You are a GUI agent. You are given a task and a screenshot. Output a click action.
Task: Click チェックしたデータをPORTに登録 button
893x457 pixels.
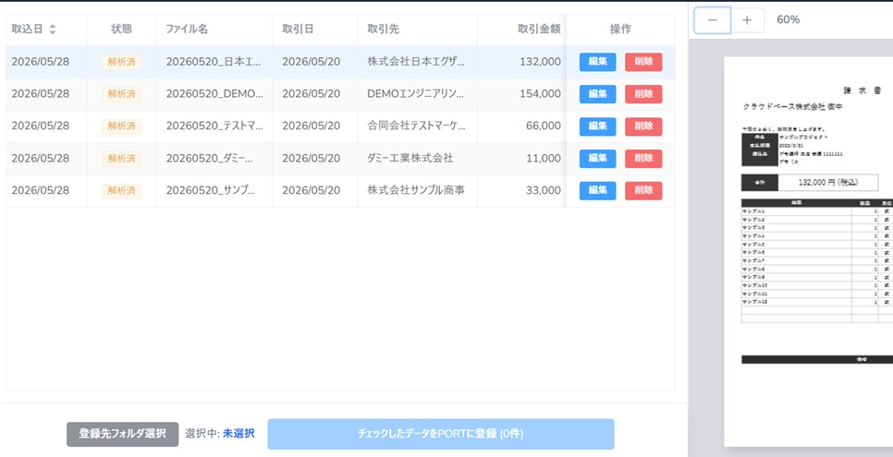click(441, 434)
